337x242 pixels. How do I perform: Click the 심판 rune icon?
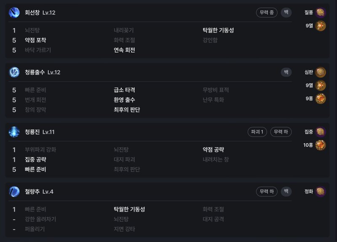click(321, 72)
